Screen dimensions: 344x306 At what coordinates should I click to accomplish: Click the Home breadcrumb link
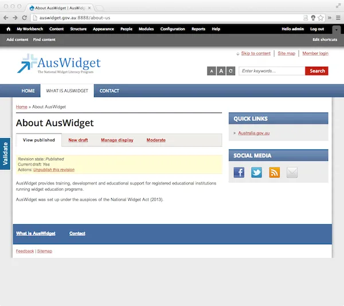pos(22,107)
